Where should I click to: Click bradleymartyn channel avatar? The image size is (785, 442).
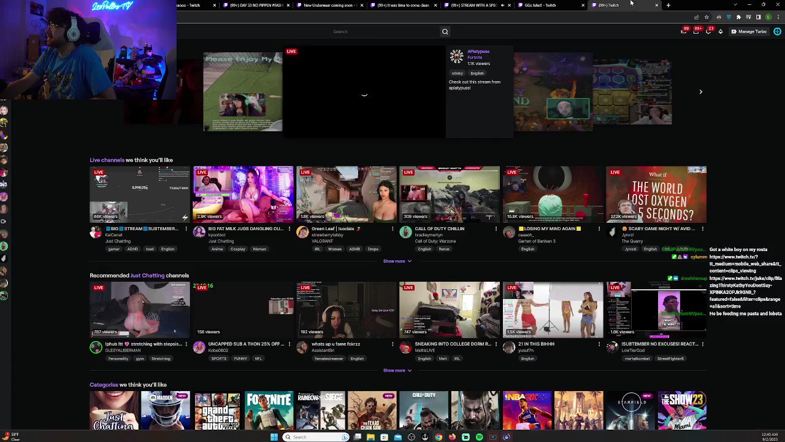(405, 231)
